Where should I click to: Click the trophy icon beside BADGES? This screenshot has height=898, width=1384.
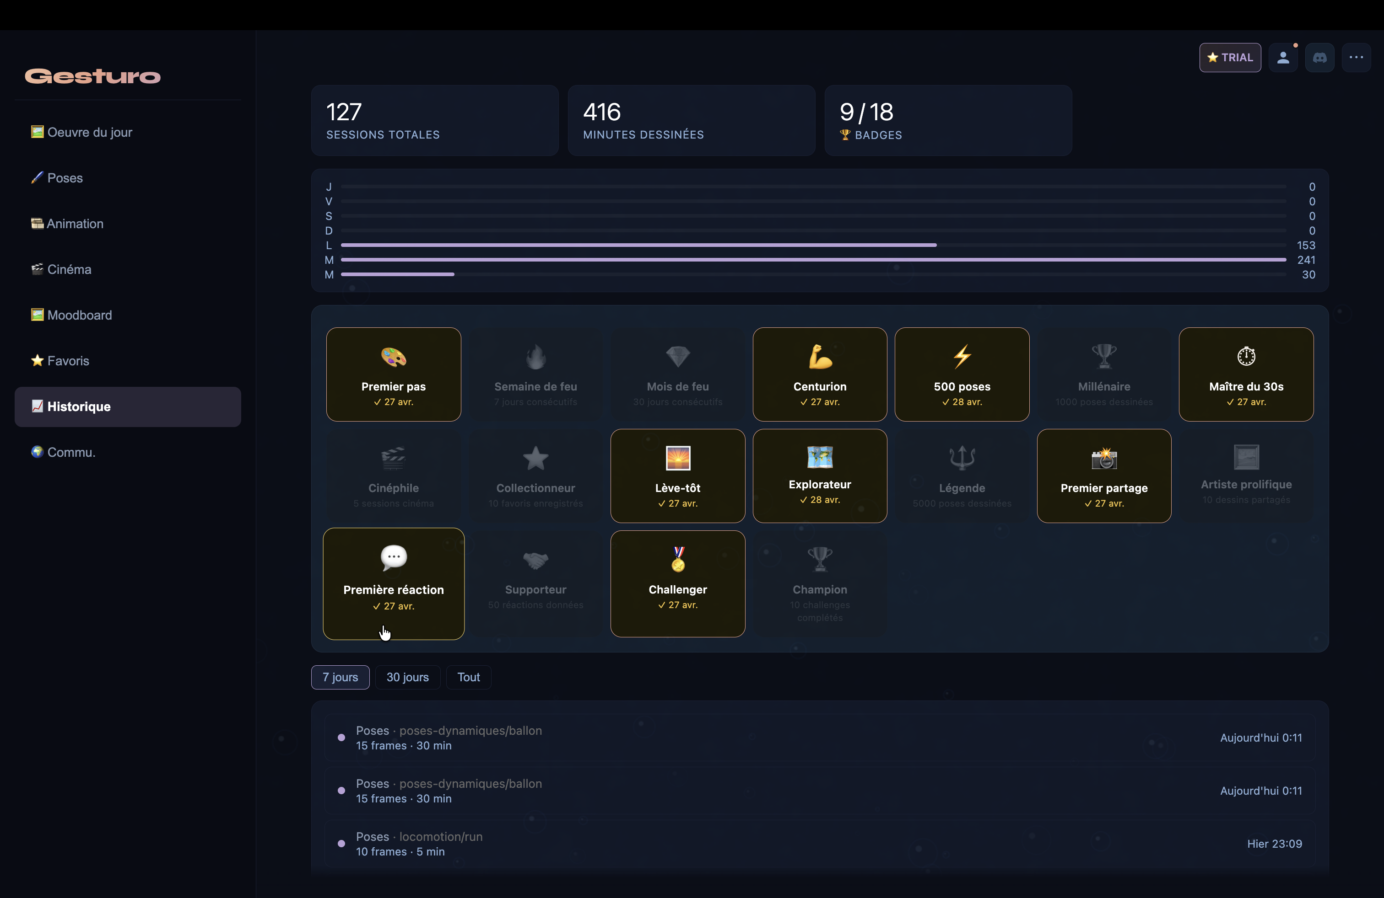[x=845, y=135]
